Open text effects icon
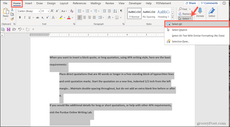Screen dimensions: 230x127 click(x=53, y=18)
